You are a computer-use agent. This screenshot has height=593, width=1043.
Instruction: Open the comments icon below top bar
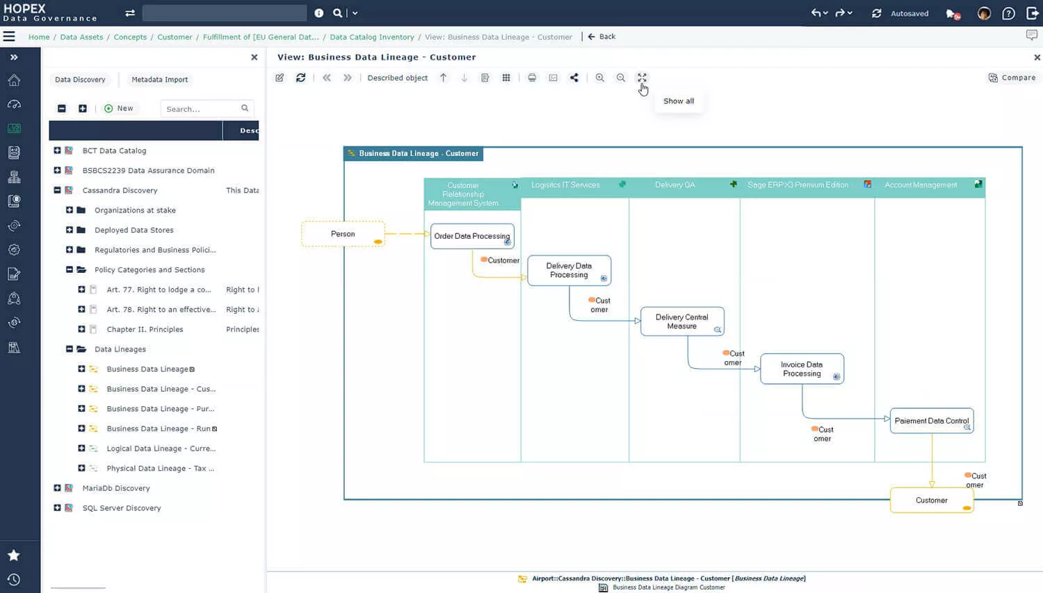point(1032,35)
